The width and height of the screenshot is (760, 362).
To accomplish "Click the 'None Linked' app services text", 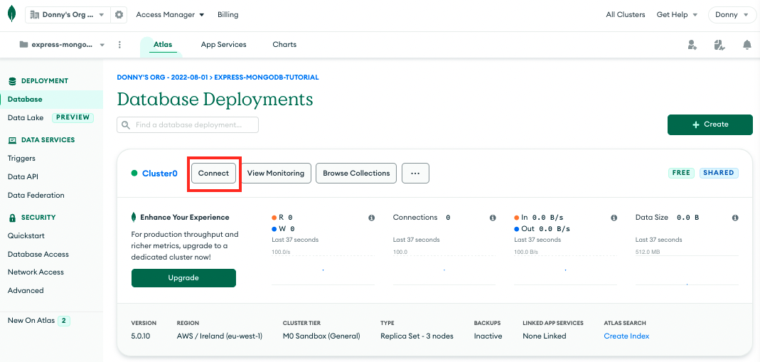I will click(545, 336).
